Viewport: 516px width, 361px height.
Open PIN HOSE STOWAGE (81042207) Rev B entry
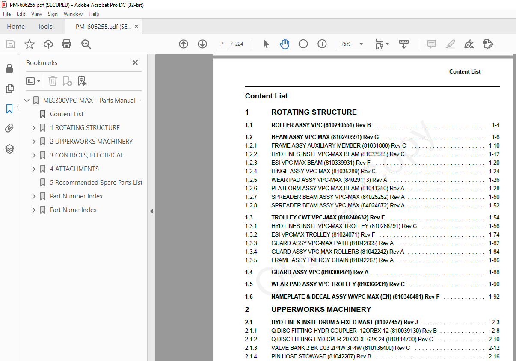321,356
